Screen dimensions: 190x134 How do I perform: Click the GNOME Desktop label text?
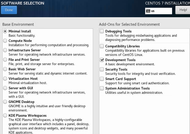(21, 102)
